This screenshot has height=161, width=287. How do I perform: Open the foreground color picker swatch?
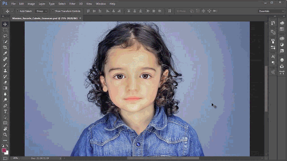tap(4, 150)
